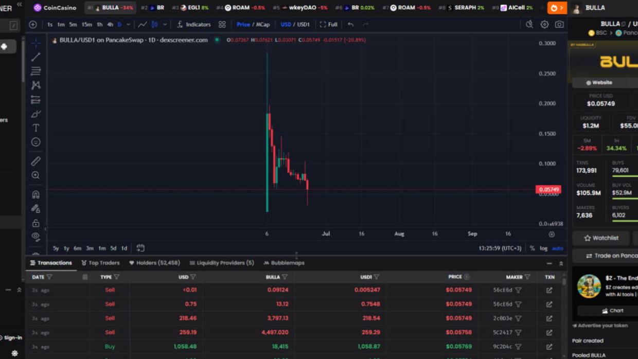
Task: Add BULLA to Watchlist
Action: (601, 238)
